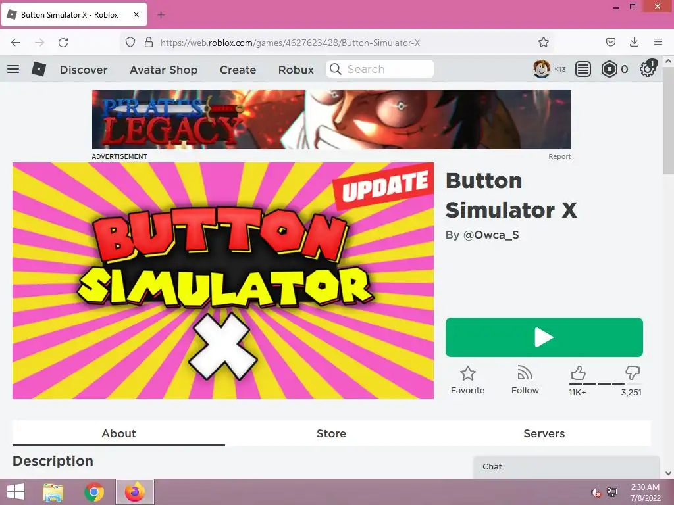Open the Firefox downloads panel
Viewport: 674px width, 505px height.
point(634,42)
